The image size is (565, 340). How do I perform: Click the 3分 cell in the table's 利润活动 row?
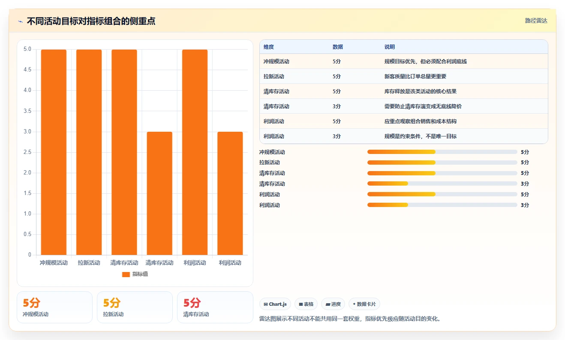[337, 136]
